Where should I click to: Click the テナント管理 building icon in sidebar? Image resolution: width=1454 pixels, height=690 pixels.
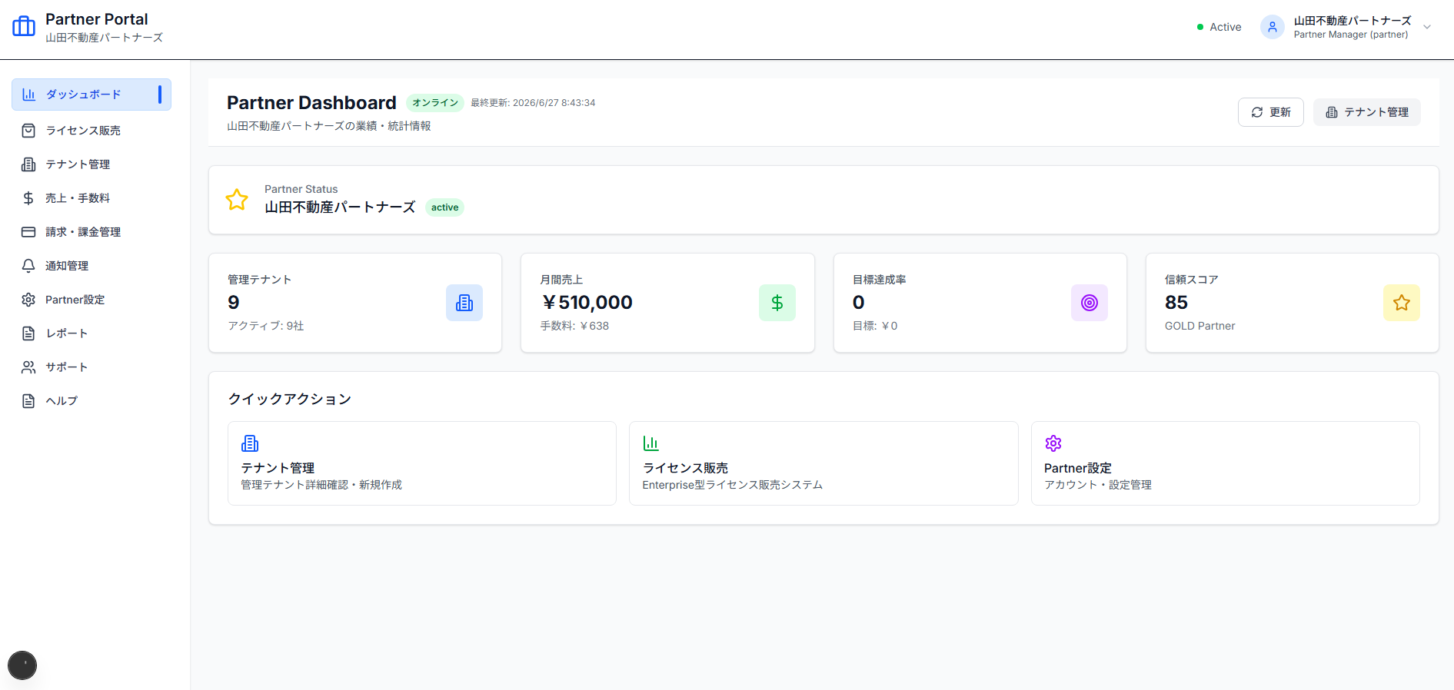click(28, 164)
